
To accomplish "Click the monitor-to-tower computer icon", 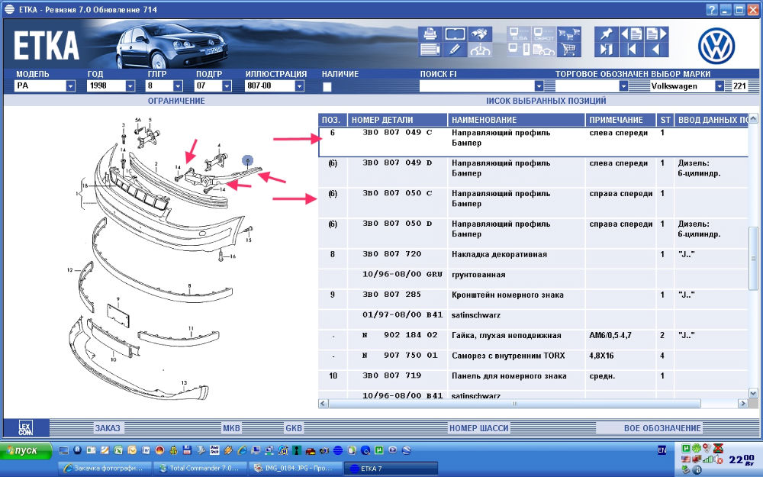I will coord(519,49).
